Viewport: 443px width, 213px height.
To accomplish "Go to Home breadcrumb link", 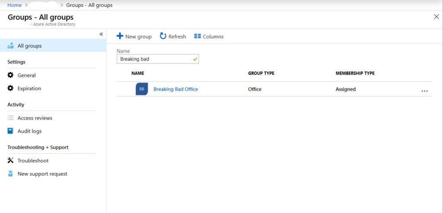I will (x=14, y=5).
